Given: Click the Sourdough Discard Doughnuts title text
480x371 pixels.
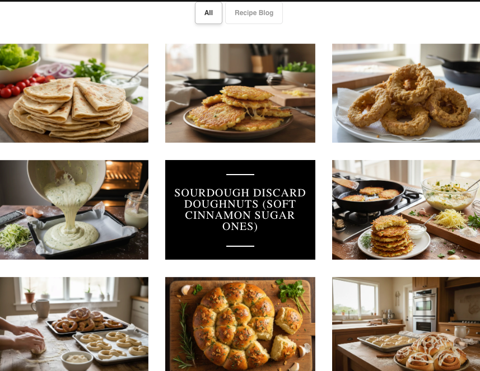Looking at the screenshot, I should click(240, 209).
